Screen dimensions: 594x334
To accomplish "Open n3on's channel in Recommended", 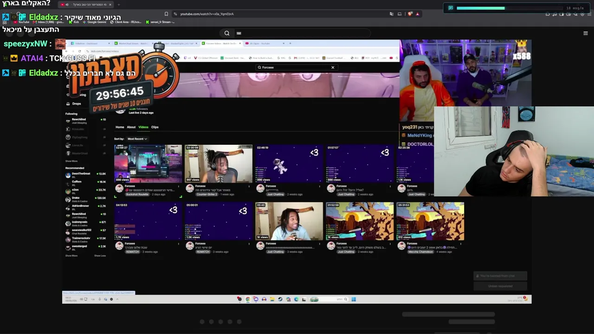I will [x=86, y=191].
